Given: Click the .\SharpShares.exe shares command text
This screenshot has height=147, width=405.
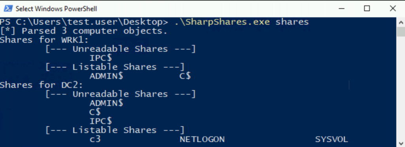Looking at the screenshot, I should (x=242, y=22).
